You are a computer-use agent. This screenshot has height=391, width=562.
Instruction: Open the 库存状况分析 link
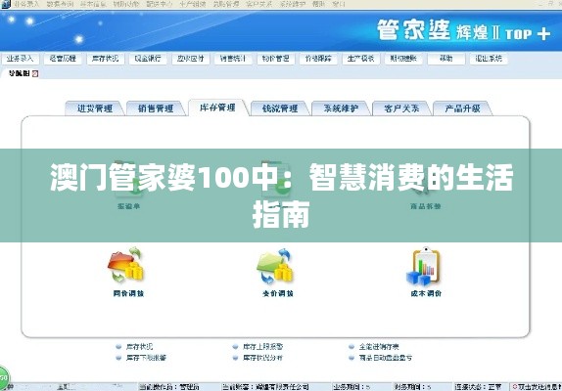pos(263,358)
